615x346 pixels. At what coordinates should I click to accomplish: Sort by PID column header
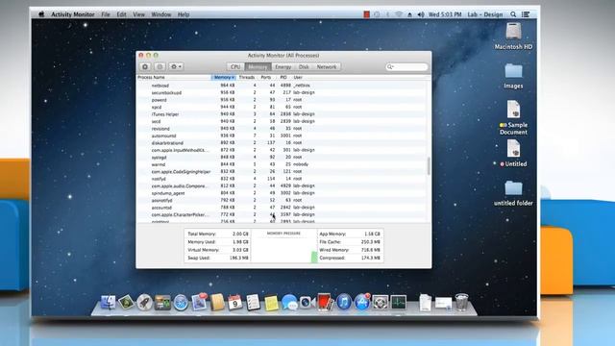pyautogui.click(x=283, y=77)
